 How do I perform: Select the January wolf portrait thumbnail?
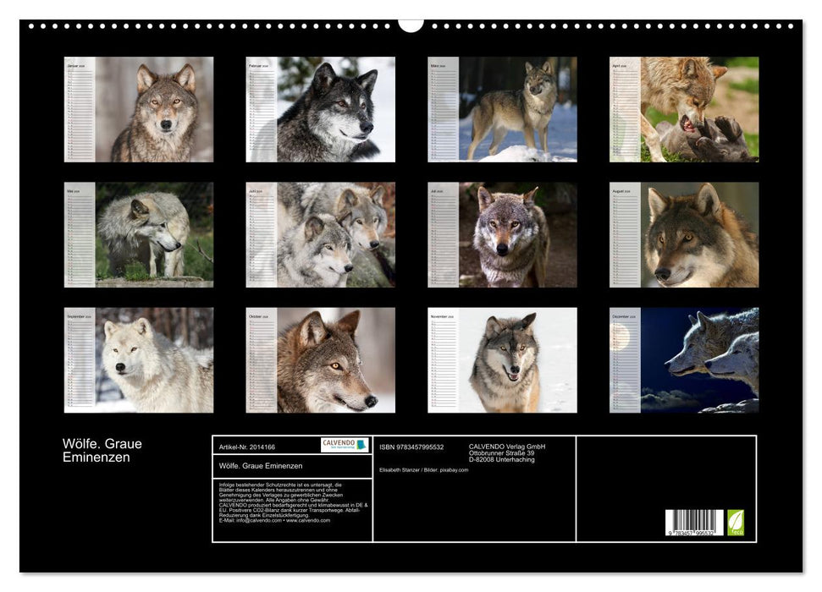139,109
